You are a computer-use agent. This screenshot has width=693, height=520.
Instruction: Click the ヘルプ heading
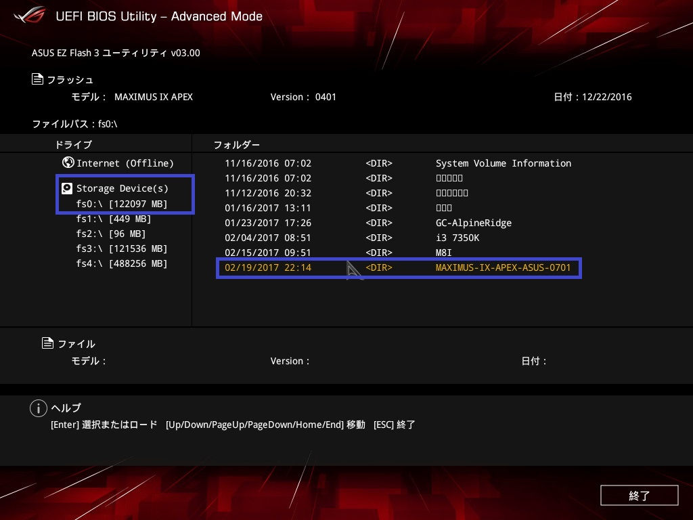(x=66, y=408)
